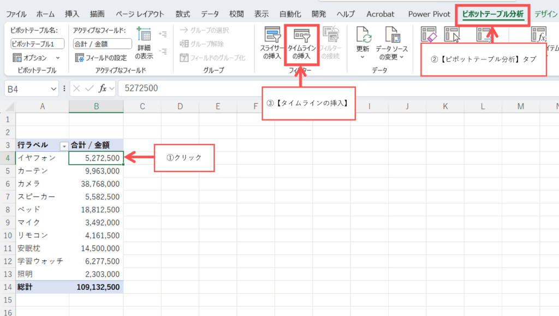Open the データ ribbon tab

210,14
